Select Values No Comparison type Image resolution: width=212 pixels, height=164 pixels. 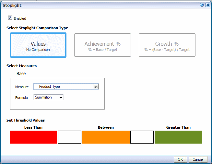tap(38, 45)
